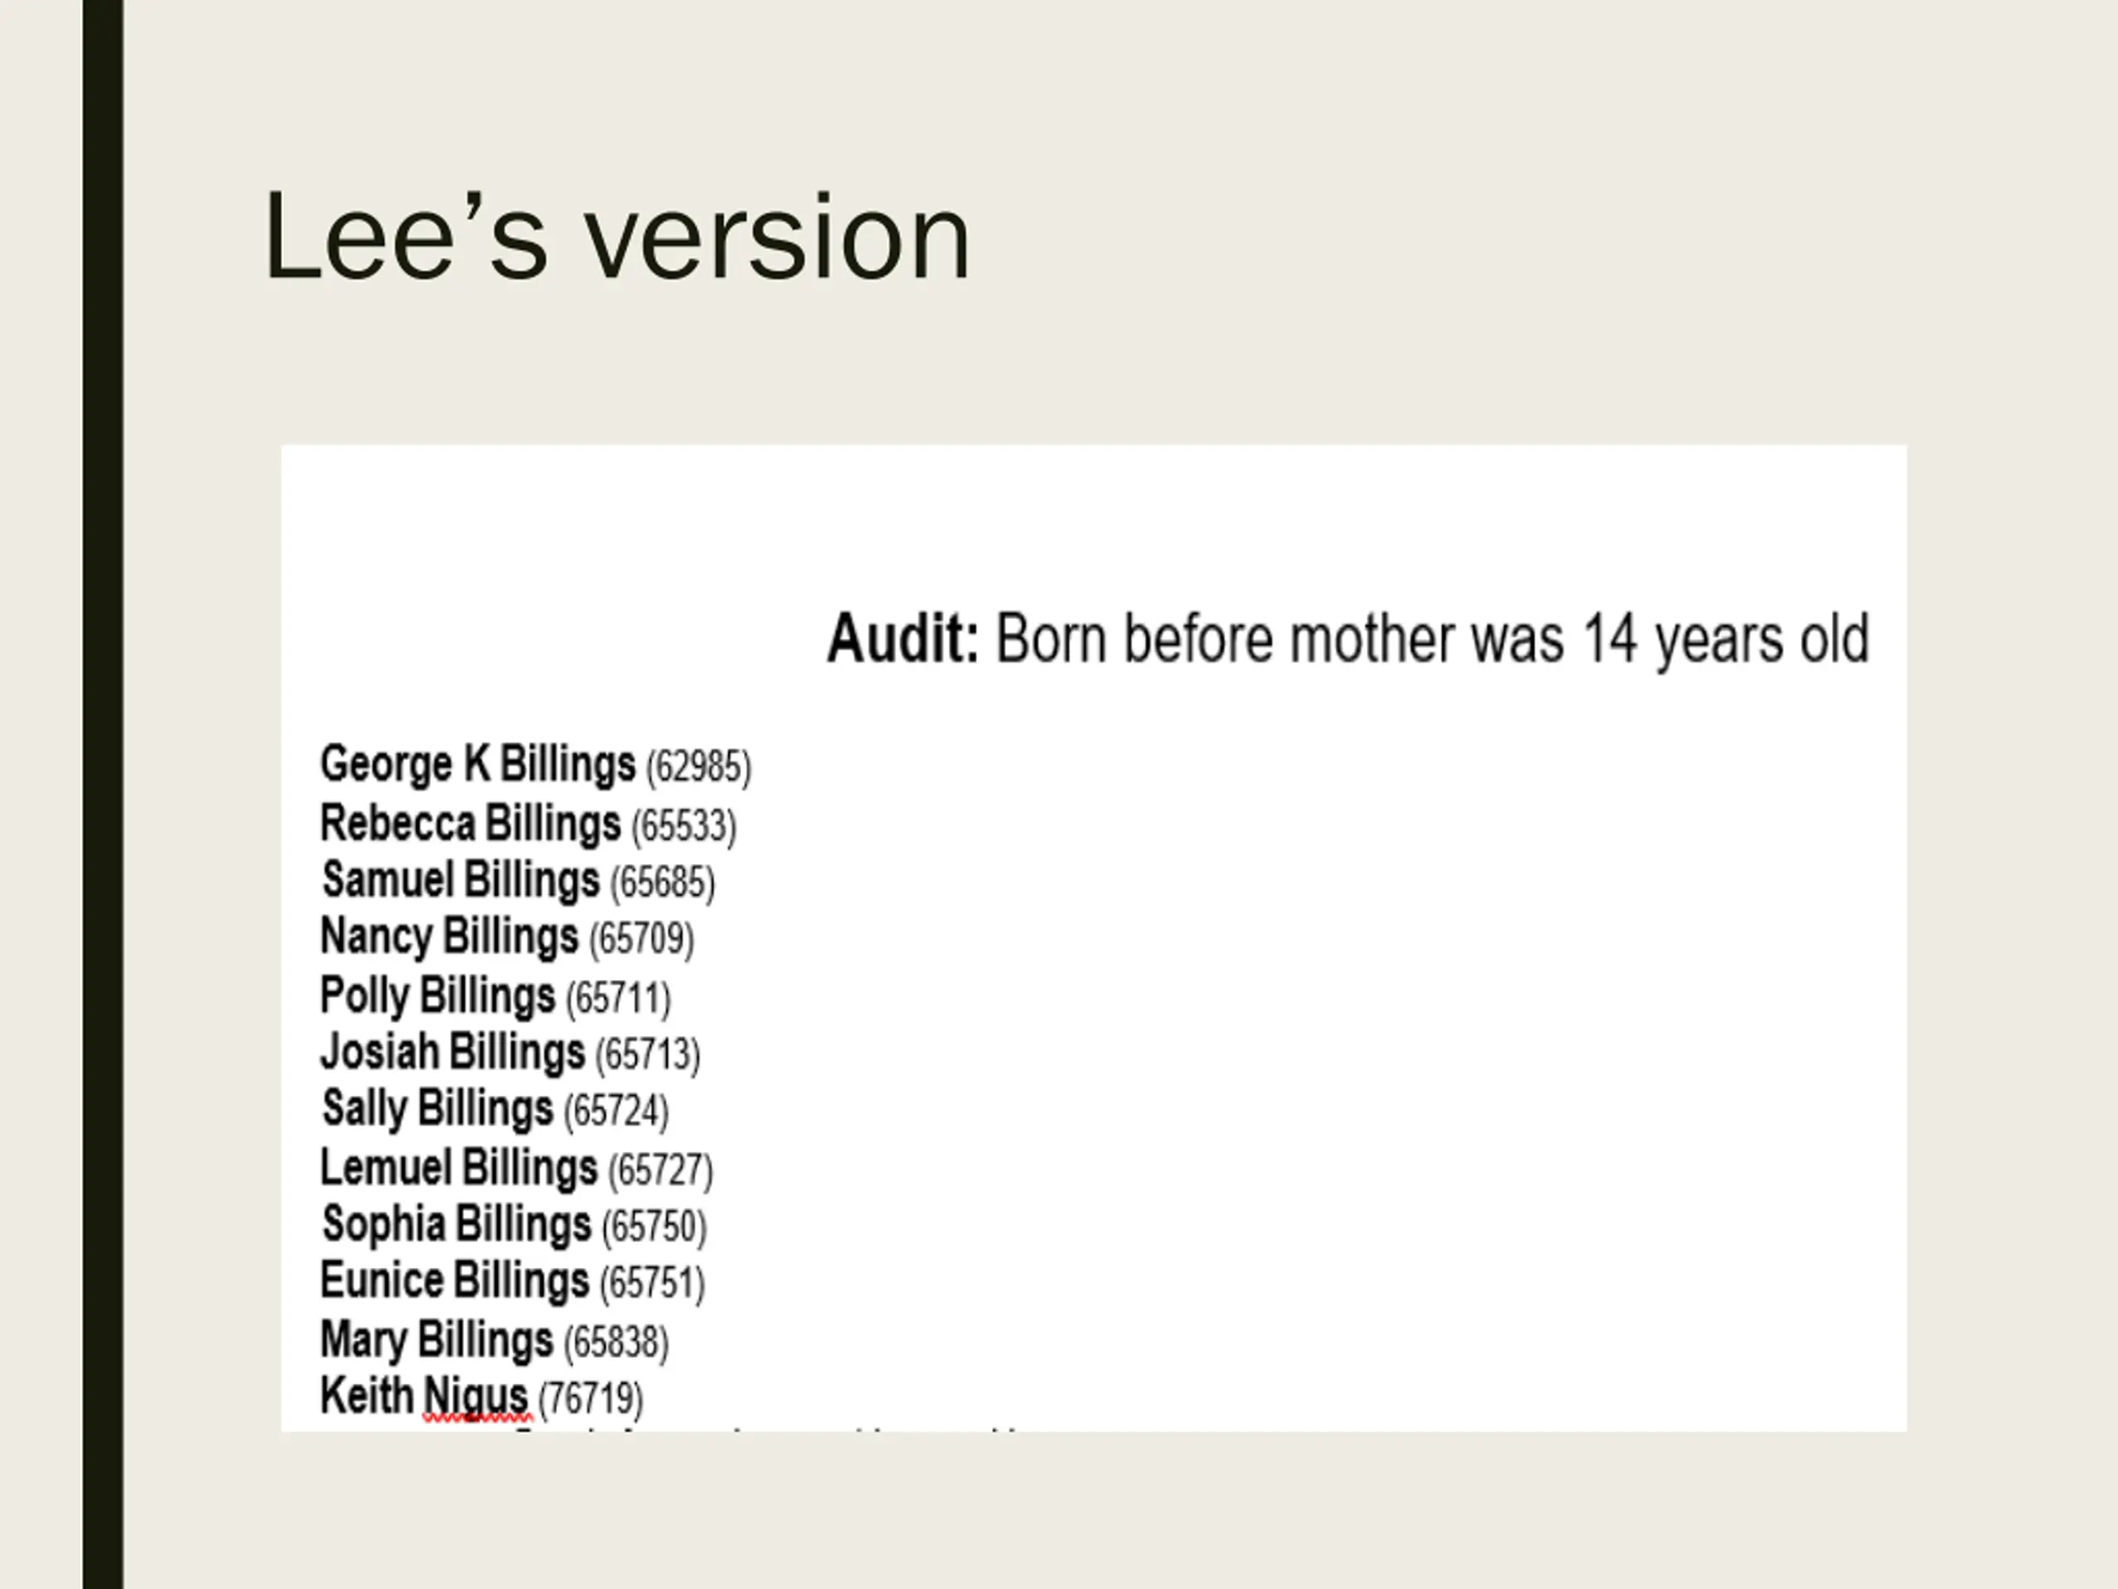Click the "Audit:" heading text
This screenshot has height=1589, width=2118.
pos(904,639)
